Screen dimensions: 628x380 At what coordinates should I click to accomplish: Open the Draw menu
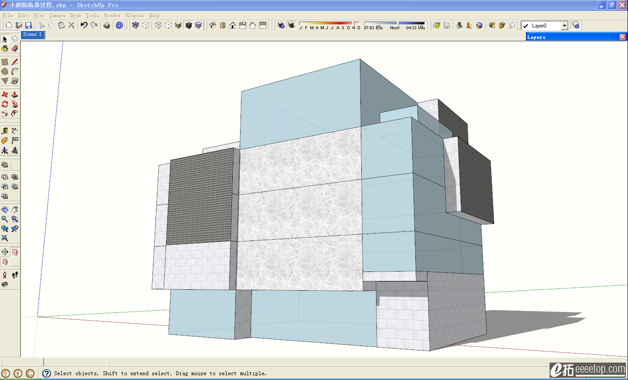click(x=75, y=15)
